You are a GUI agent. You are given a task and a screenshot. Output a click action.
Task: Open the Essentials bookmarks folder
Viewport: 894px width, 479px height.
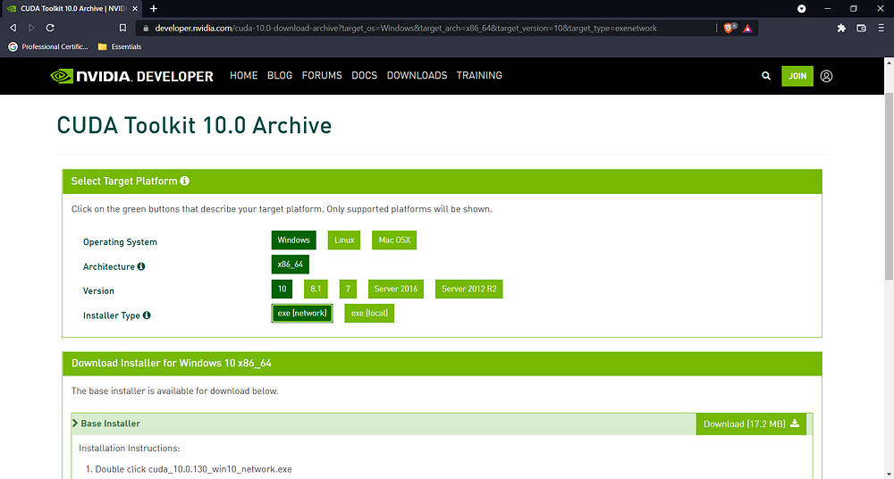click(120, 46)
